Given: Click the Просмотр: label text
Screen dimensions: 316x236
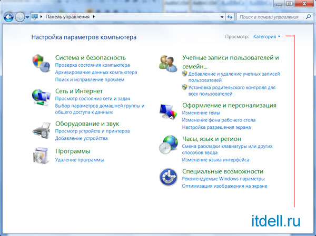Looking at the screenshot, I should (237, 37).
